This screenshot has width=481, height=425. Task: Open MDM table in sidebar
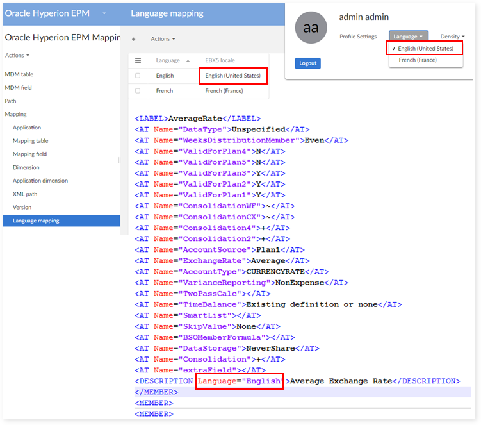[19, 74]
